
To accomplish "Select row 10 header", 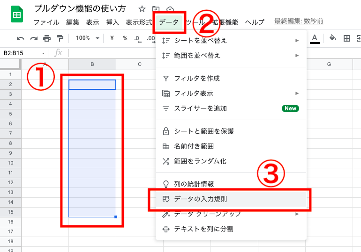I will (11, 163).
